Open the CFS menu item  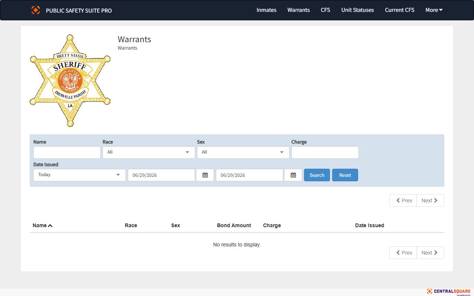click(326, 10)
